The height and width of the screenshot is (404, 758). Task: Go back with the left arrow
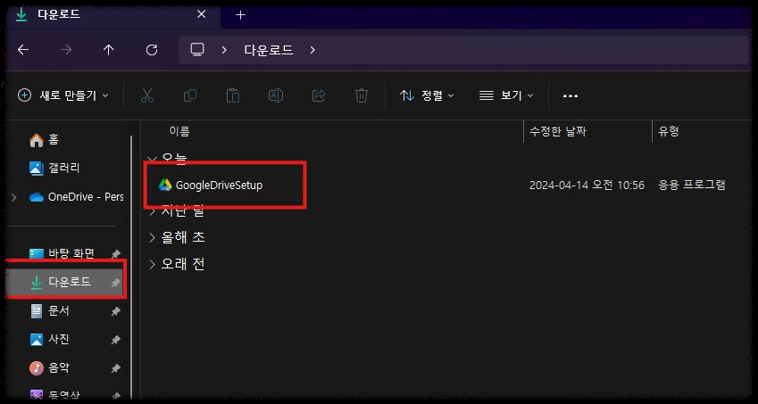(x=23, y=50)
